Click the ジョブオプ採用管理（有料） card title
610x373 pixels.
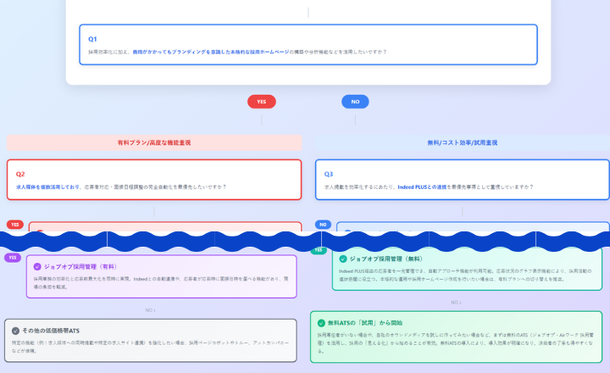[x=79, y=265]
